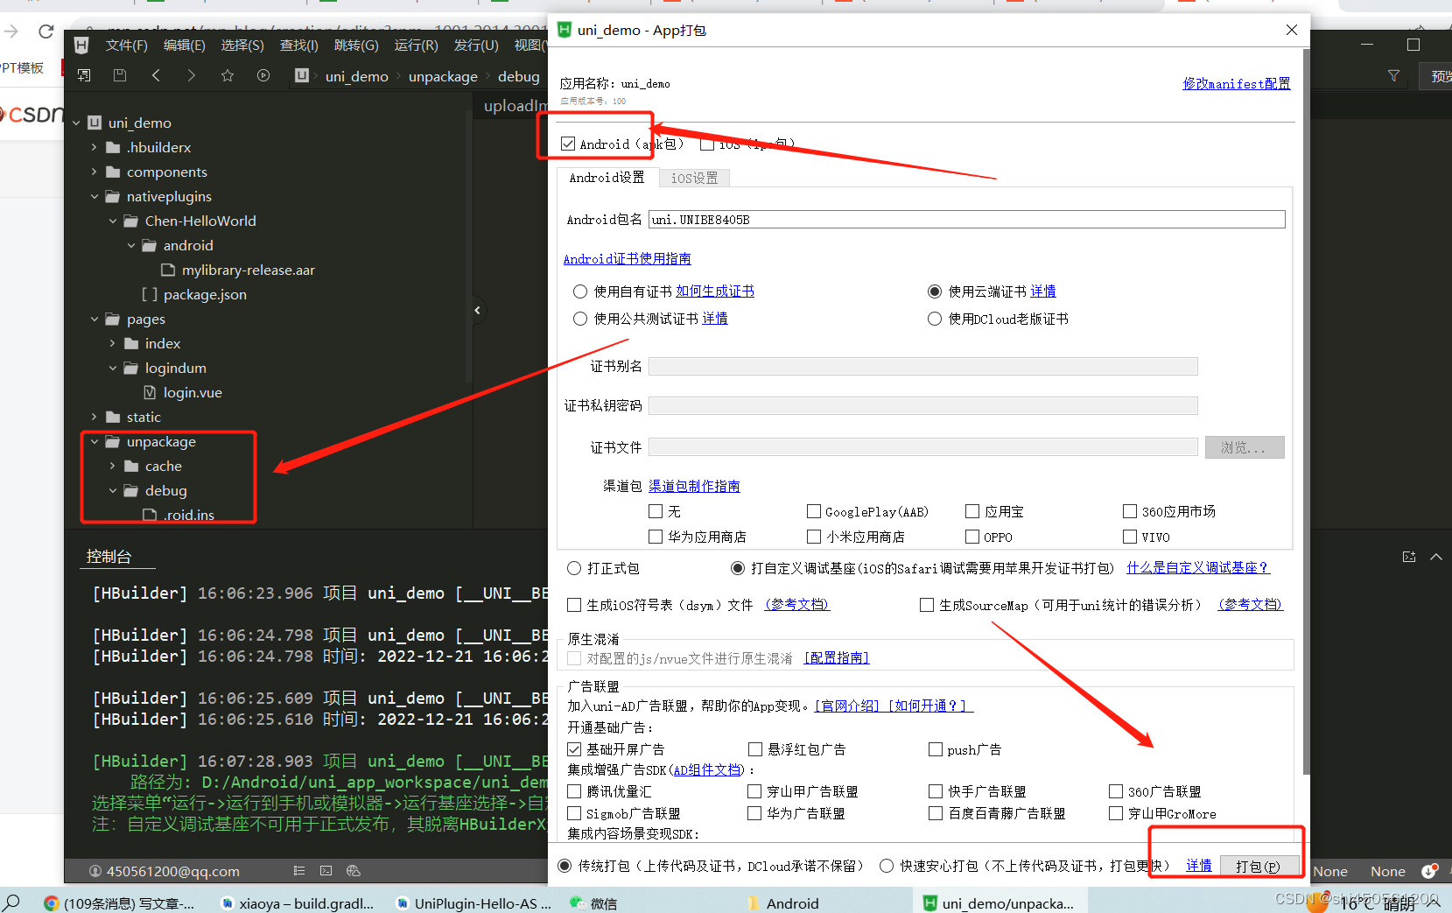Viewport: 1452px width, 913px height.
Task: Collapse the nativeplugins folder
Action: click(95, 196)
